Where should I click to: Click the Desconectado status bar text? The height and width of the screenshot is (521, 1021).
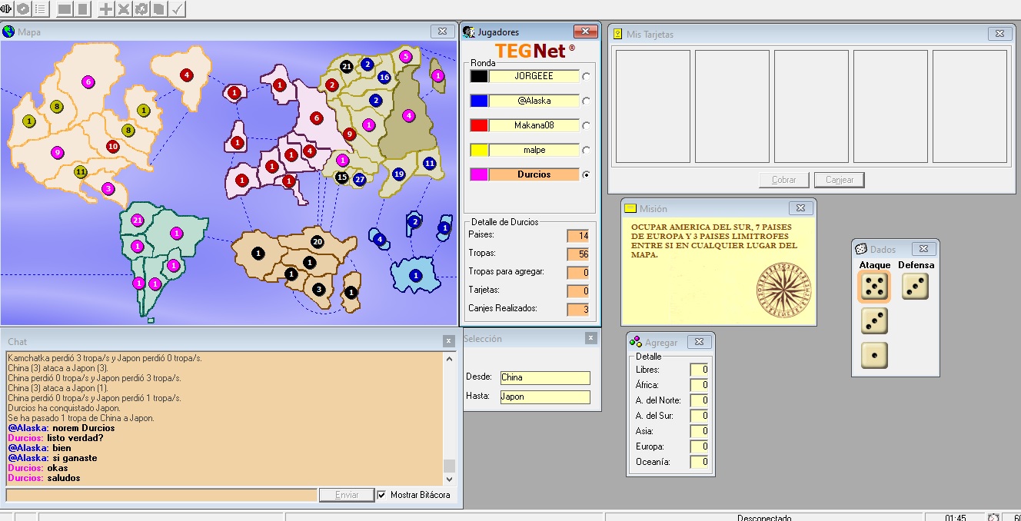pyautogui.click(x=764, y=518)
